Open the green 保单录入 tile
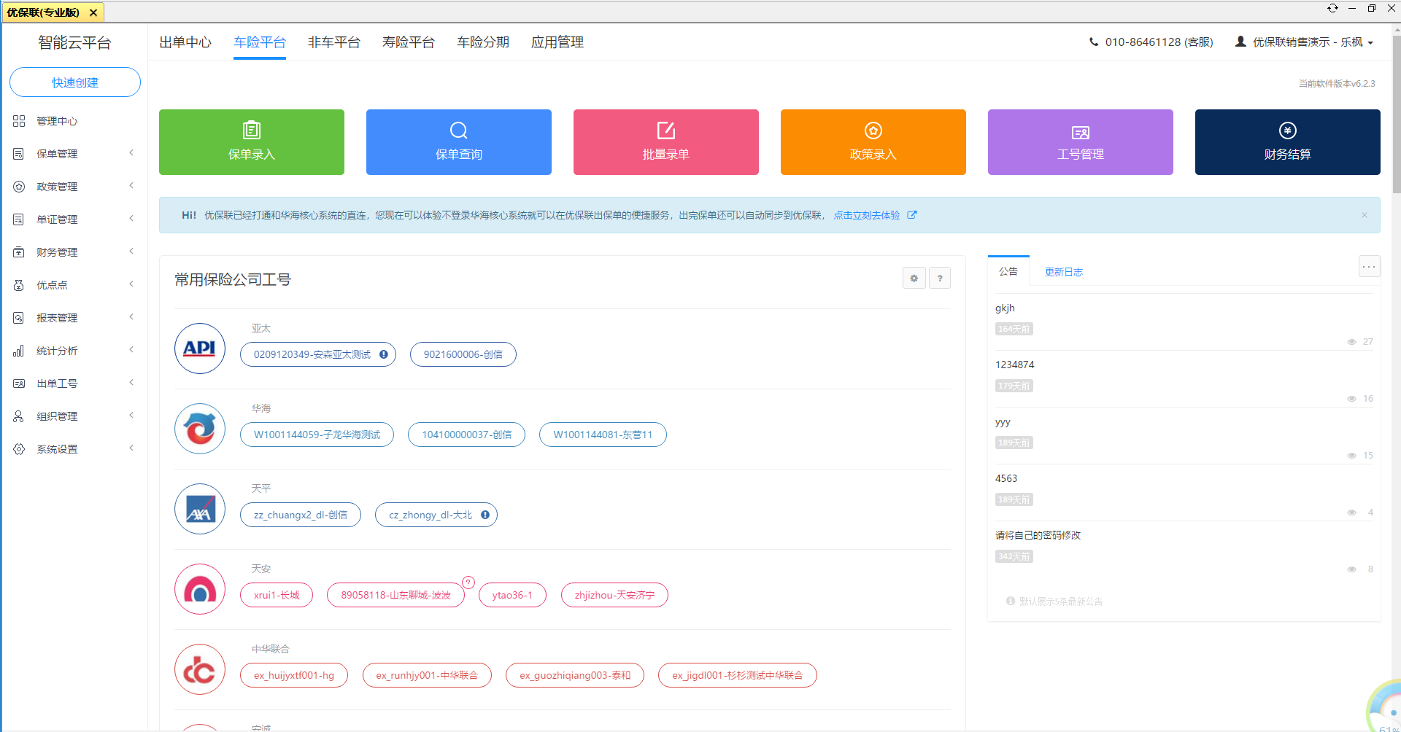This screenshot has height=732, width=1401. (252, 142)
